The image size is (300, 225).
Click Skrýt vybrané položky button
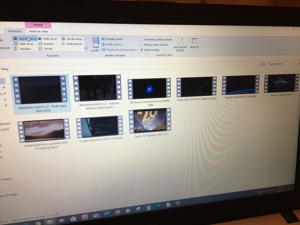tap(180, 45)
